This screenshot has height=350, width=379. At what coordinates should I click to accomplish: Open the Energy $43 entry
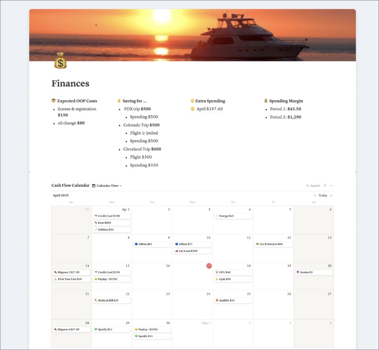233,216
